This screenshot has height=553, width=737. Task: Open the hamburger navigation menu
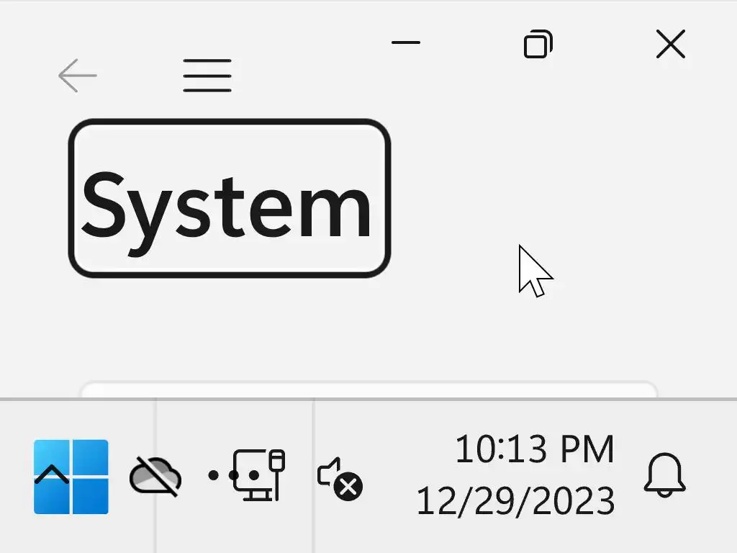tap(207, 75)
